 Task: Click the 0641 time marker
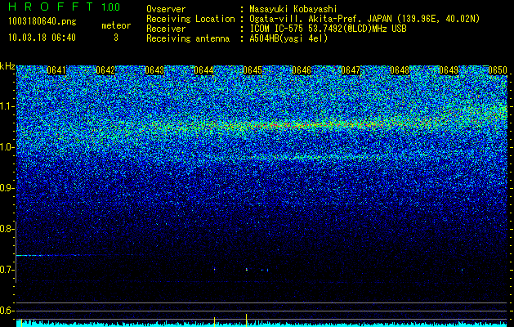point(56,70)
